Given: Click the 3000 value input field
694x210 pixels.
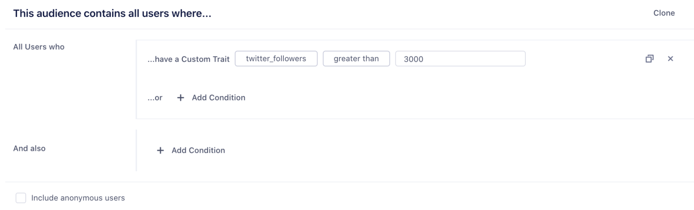Looking at the screenshot, I should pos(460,59).
